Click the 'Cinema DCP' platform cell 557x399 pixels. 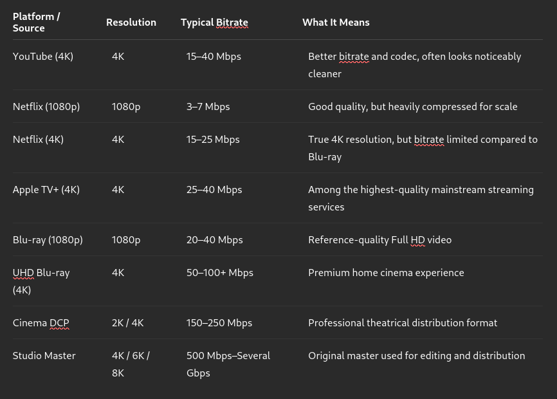point(41,323)
